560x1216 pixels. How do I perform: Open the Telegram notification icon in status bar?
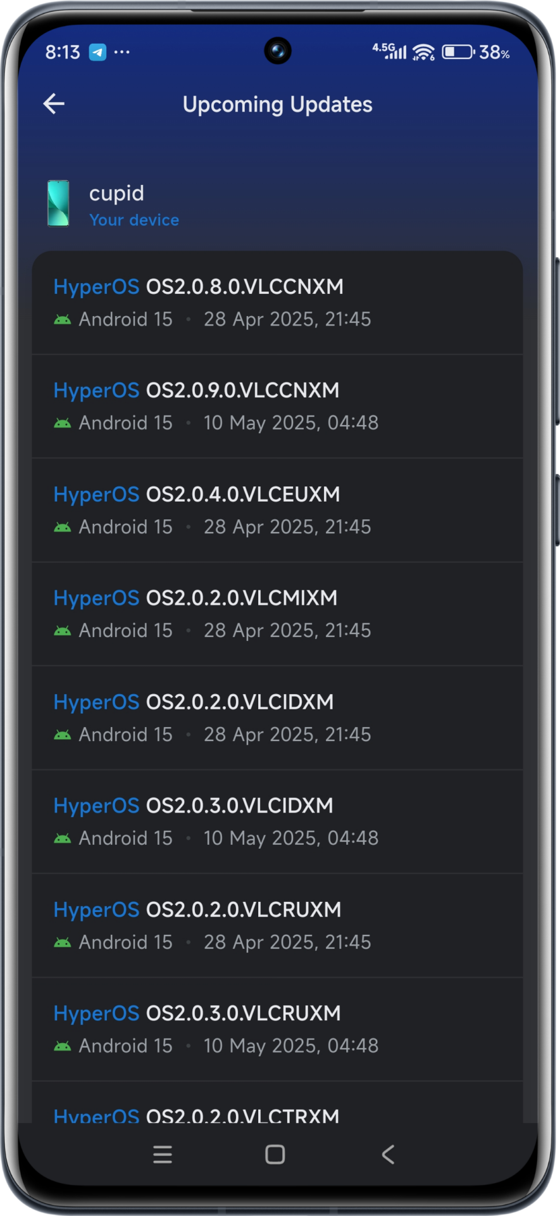coord(97,52)
